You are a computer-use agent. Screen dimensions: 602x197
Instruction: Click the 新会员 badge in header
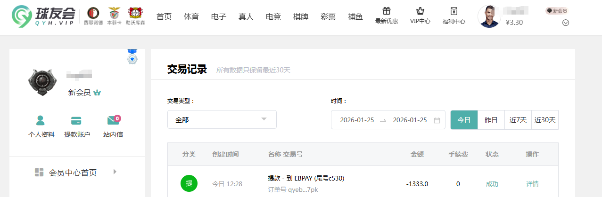pyautogui.click(x=556, y=10)
